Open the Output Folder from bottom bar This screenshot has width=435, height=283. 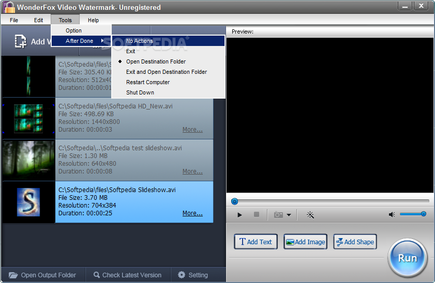[x=42, y=275]
